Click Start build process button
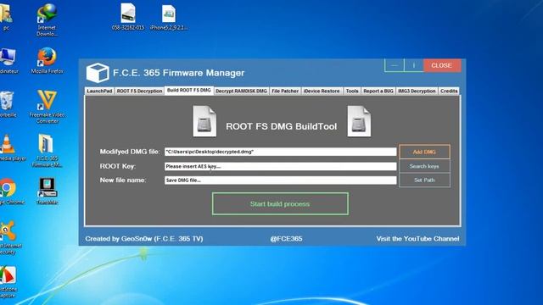Image resolution: width=543 pixels, height=305 pixels. 280,203
